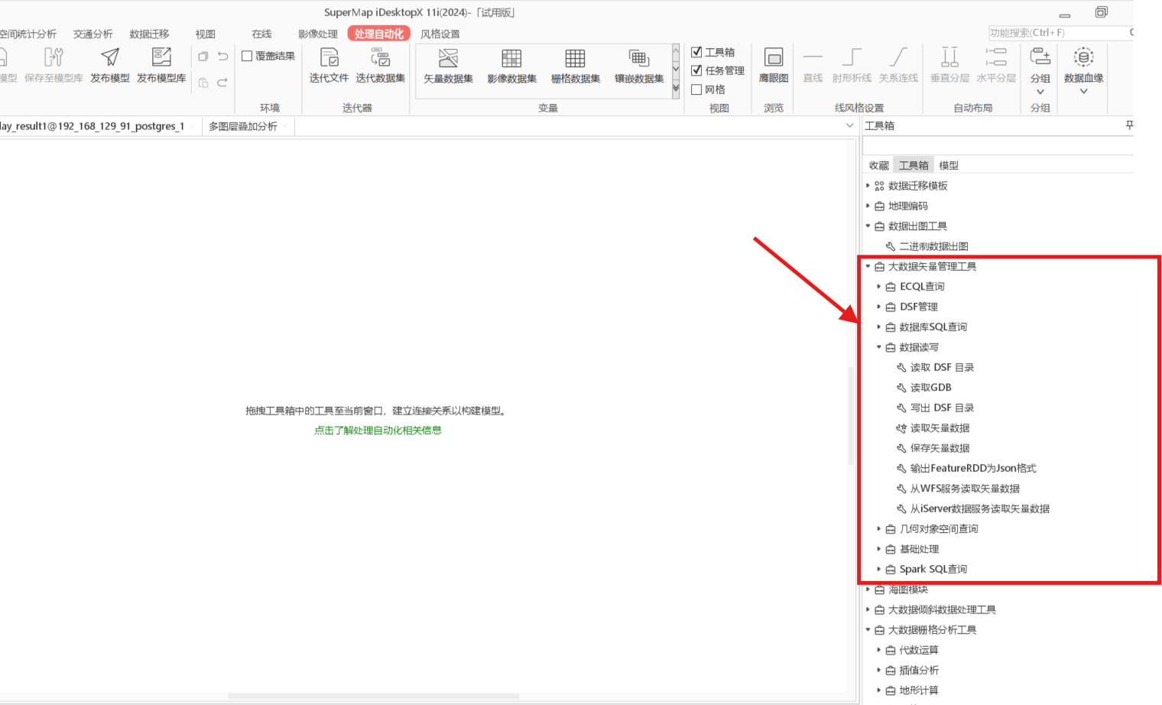The width and height of the screenshot is (1162, 705).
Task: Open the 影像处理 ribbon tab
Action: point(318,34)
